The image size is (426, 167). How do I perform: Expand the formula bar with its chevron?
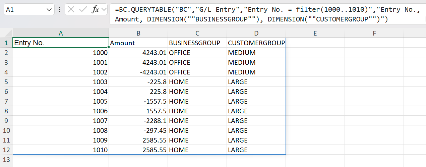tap(104, 9)
